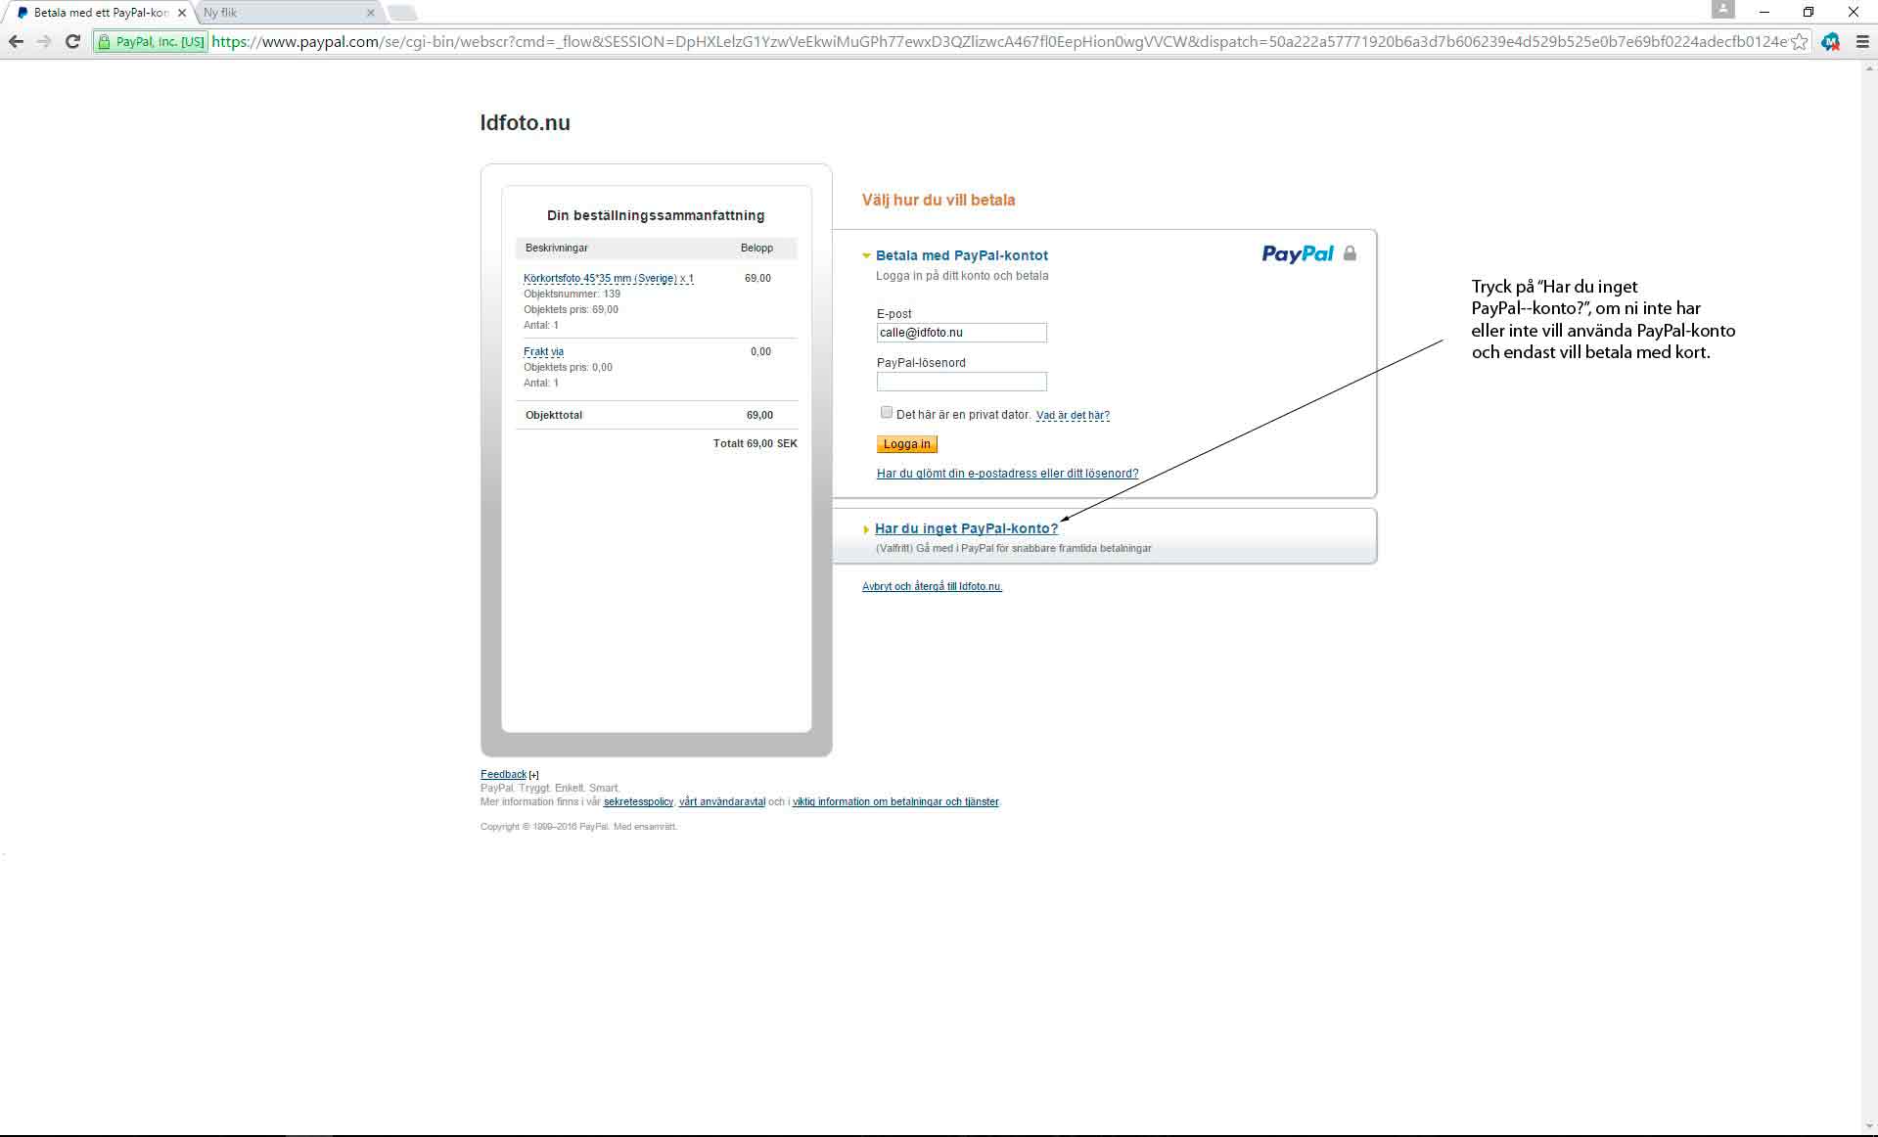Click the Chrome user profile icon
The width and height of the screenshot is (1878, 1137).
click(x=1722, y=10)
